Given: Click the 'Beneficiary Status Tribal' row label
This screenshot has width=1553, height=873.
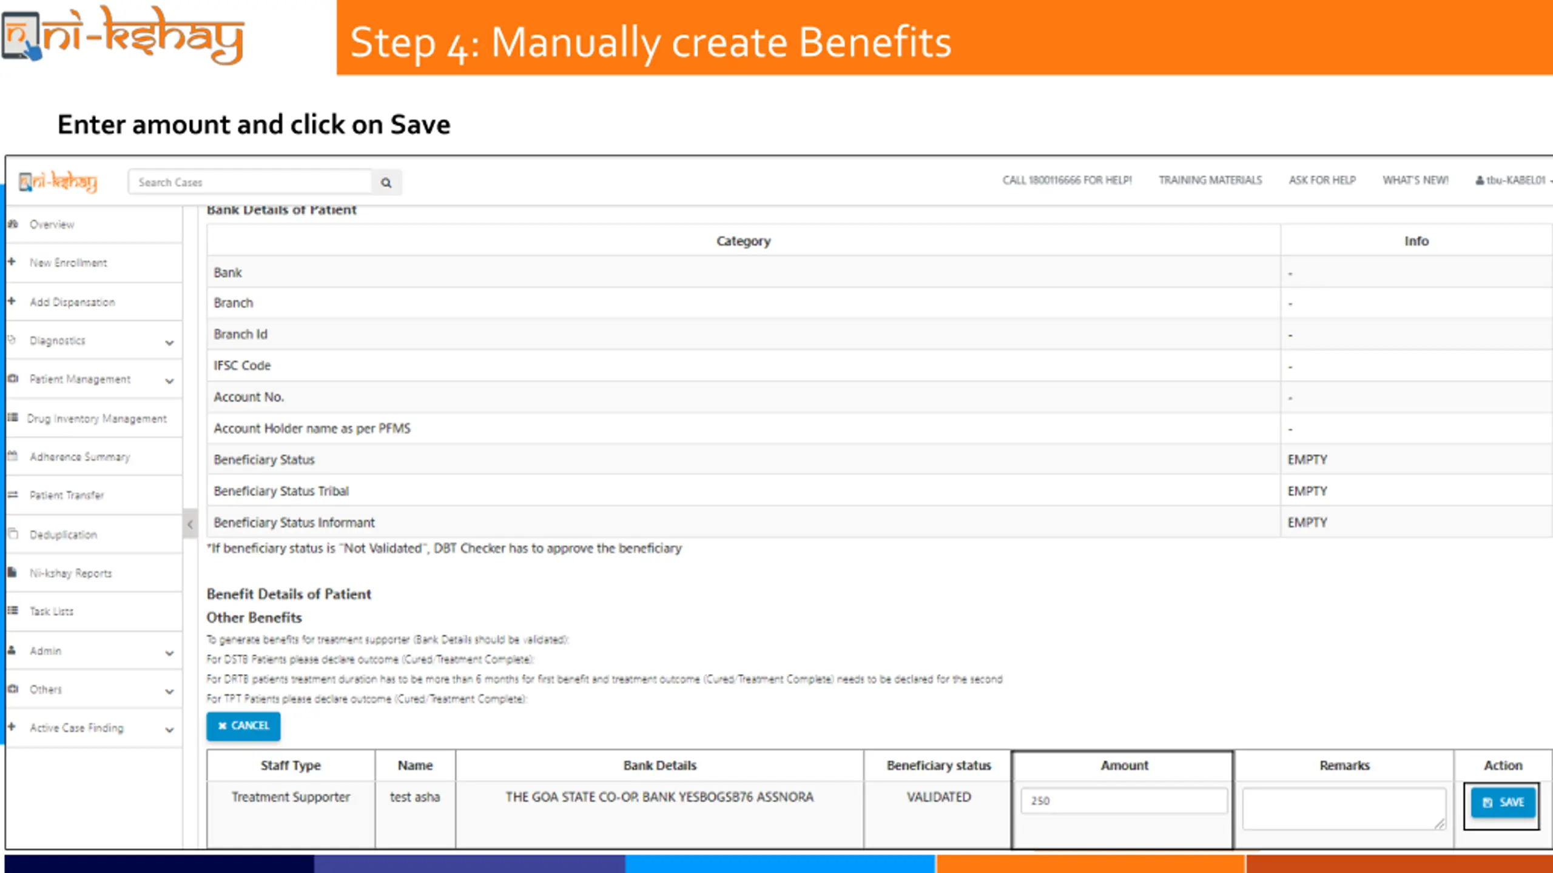Looking at the screenshot, I should 281,491.
